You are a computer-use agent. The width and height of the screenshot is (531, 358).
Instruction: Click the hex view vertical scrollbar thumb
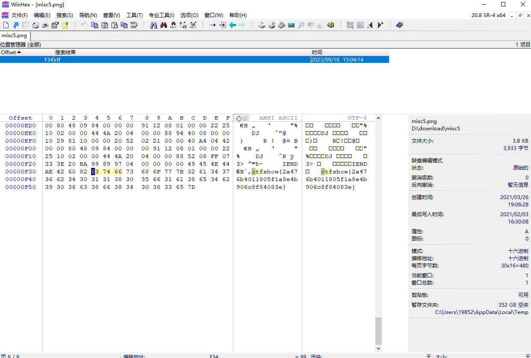pos(378,330)
